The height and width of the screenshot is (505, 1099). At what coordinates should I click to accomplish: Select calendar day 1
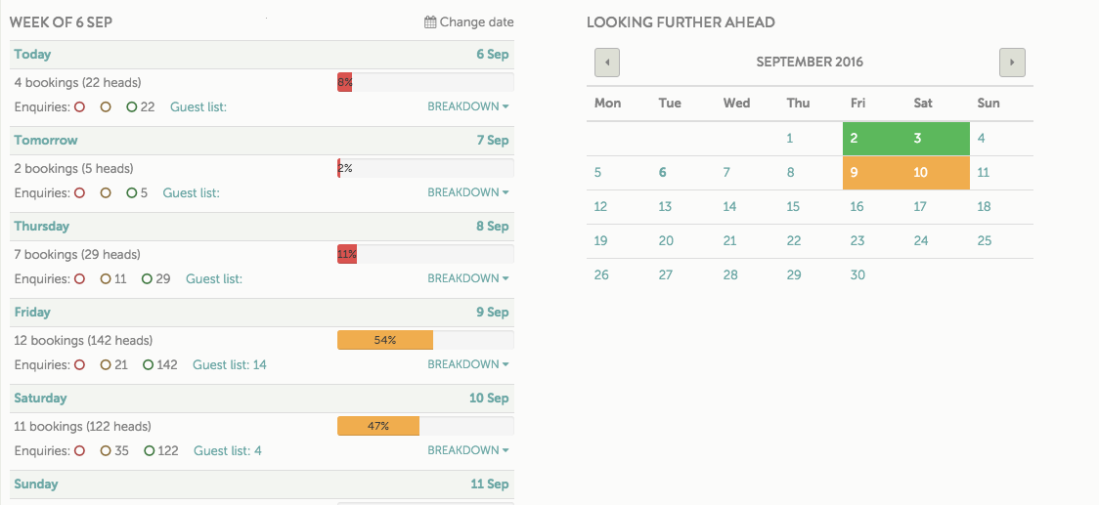(x=789, y=139)
